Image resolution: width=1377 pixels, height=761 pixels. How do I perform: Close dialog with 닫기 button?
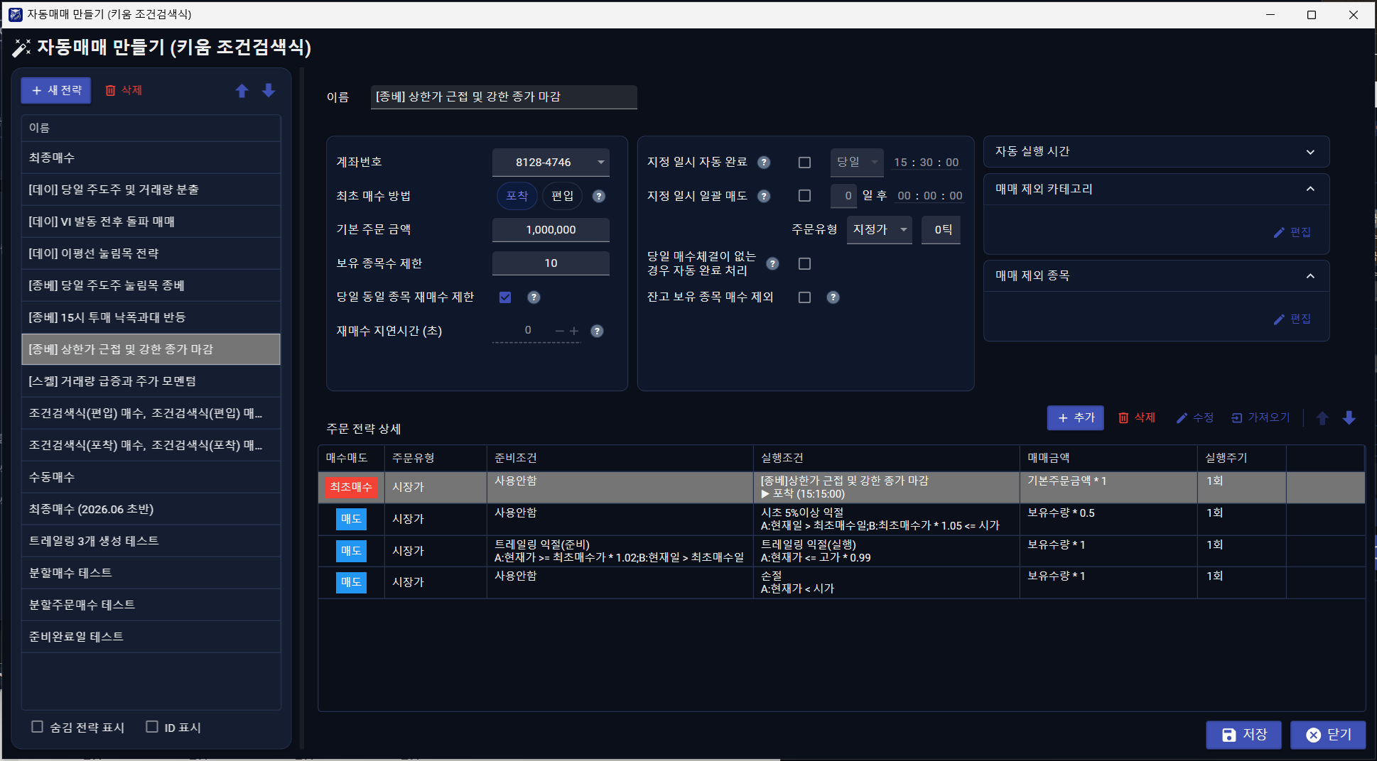(1328, 735)
